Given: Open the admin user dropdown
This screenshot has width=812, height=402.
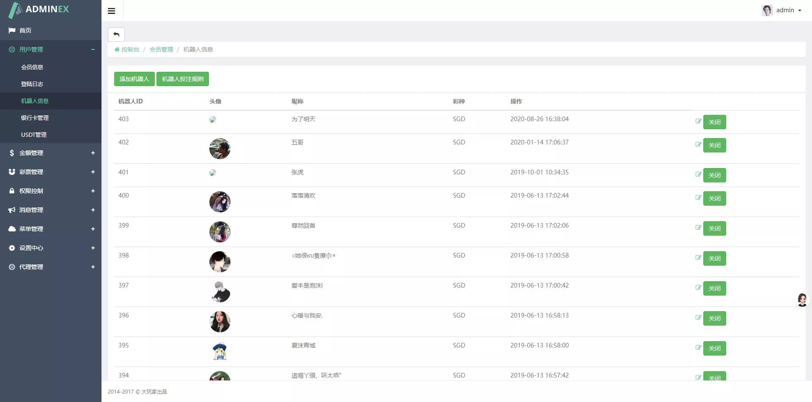Looking at the screenshot, I should click(782, 10).
